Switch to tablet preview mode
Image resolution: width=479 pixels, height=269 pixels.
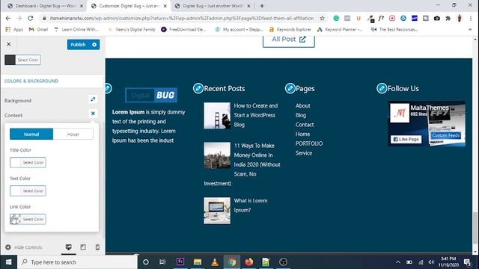(x=83, y=247)
